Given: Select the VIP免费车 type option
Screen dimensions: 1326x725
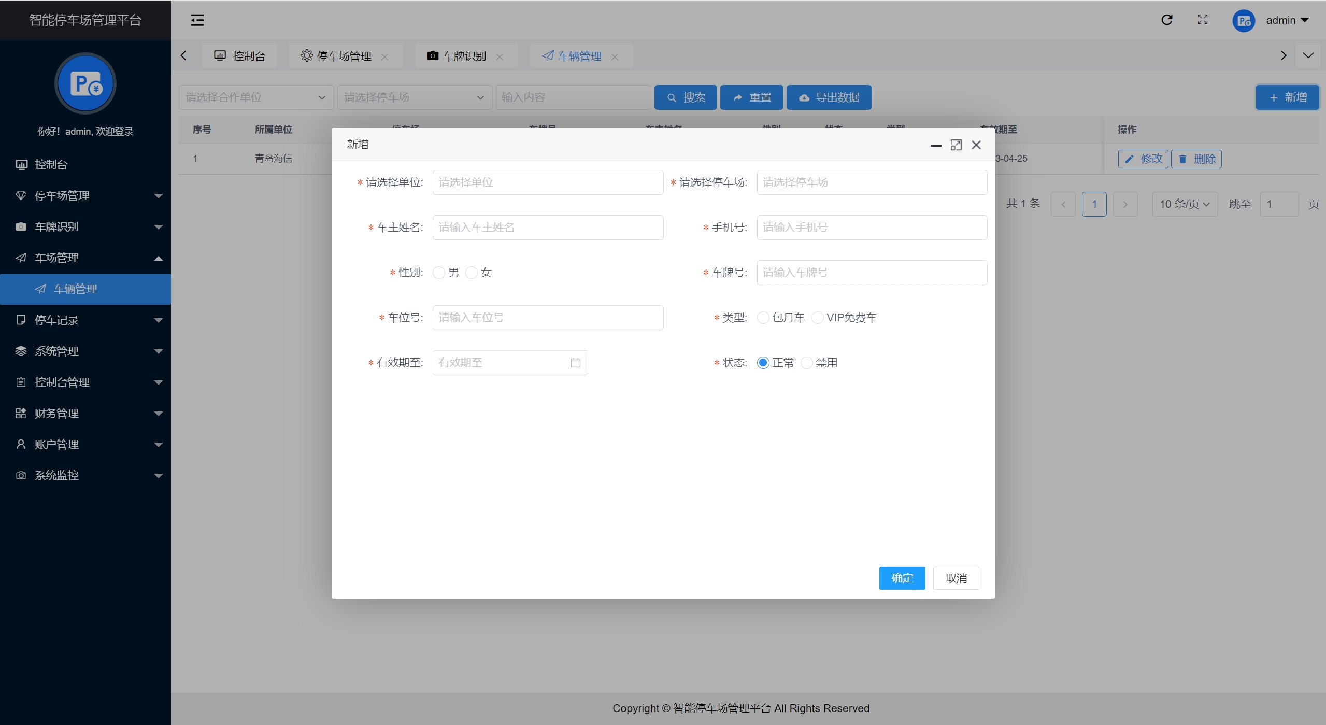Looking at the screenshot, I should click(x=817, y=318).
